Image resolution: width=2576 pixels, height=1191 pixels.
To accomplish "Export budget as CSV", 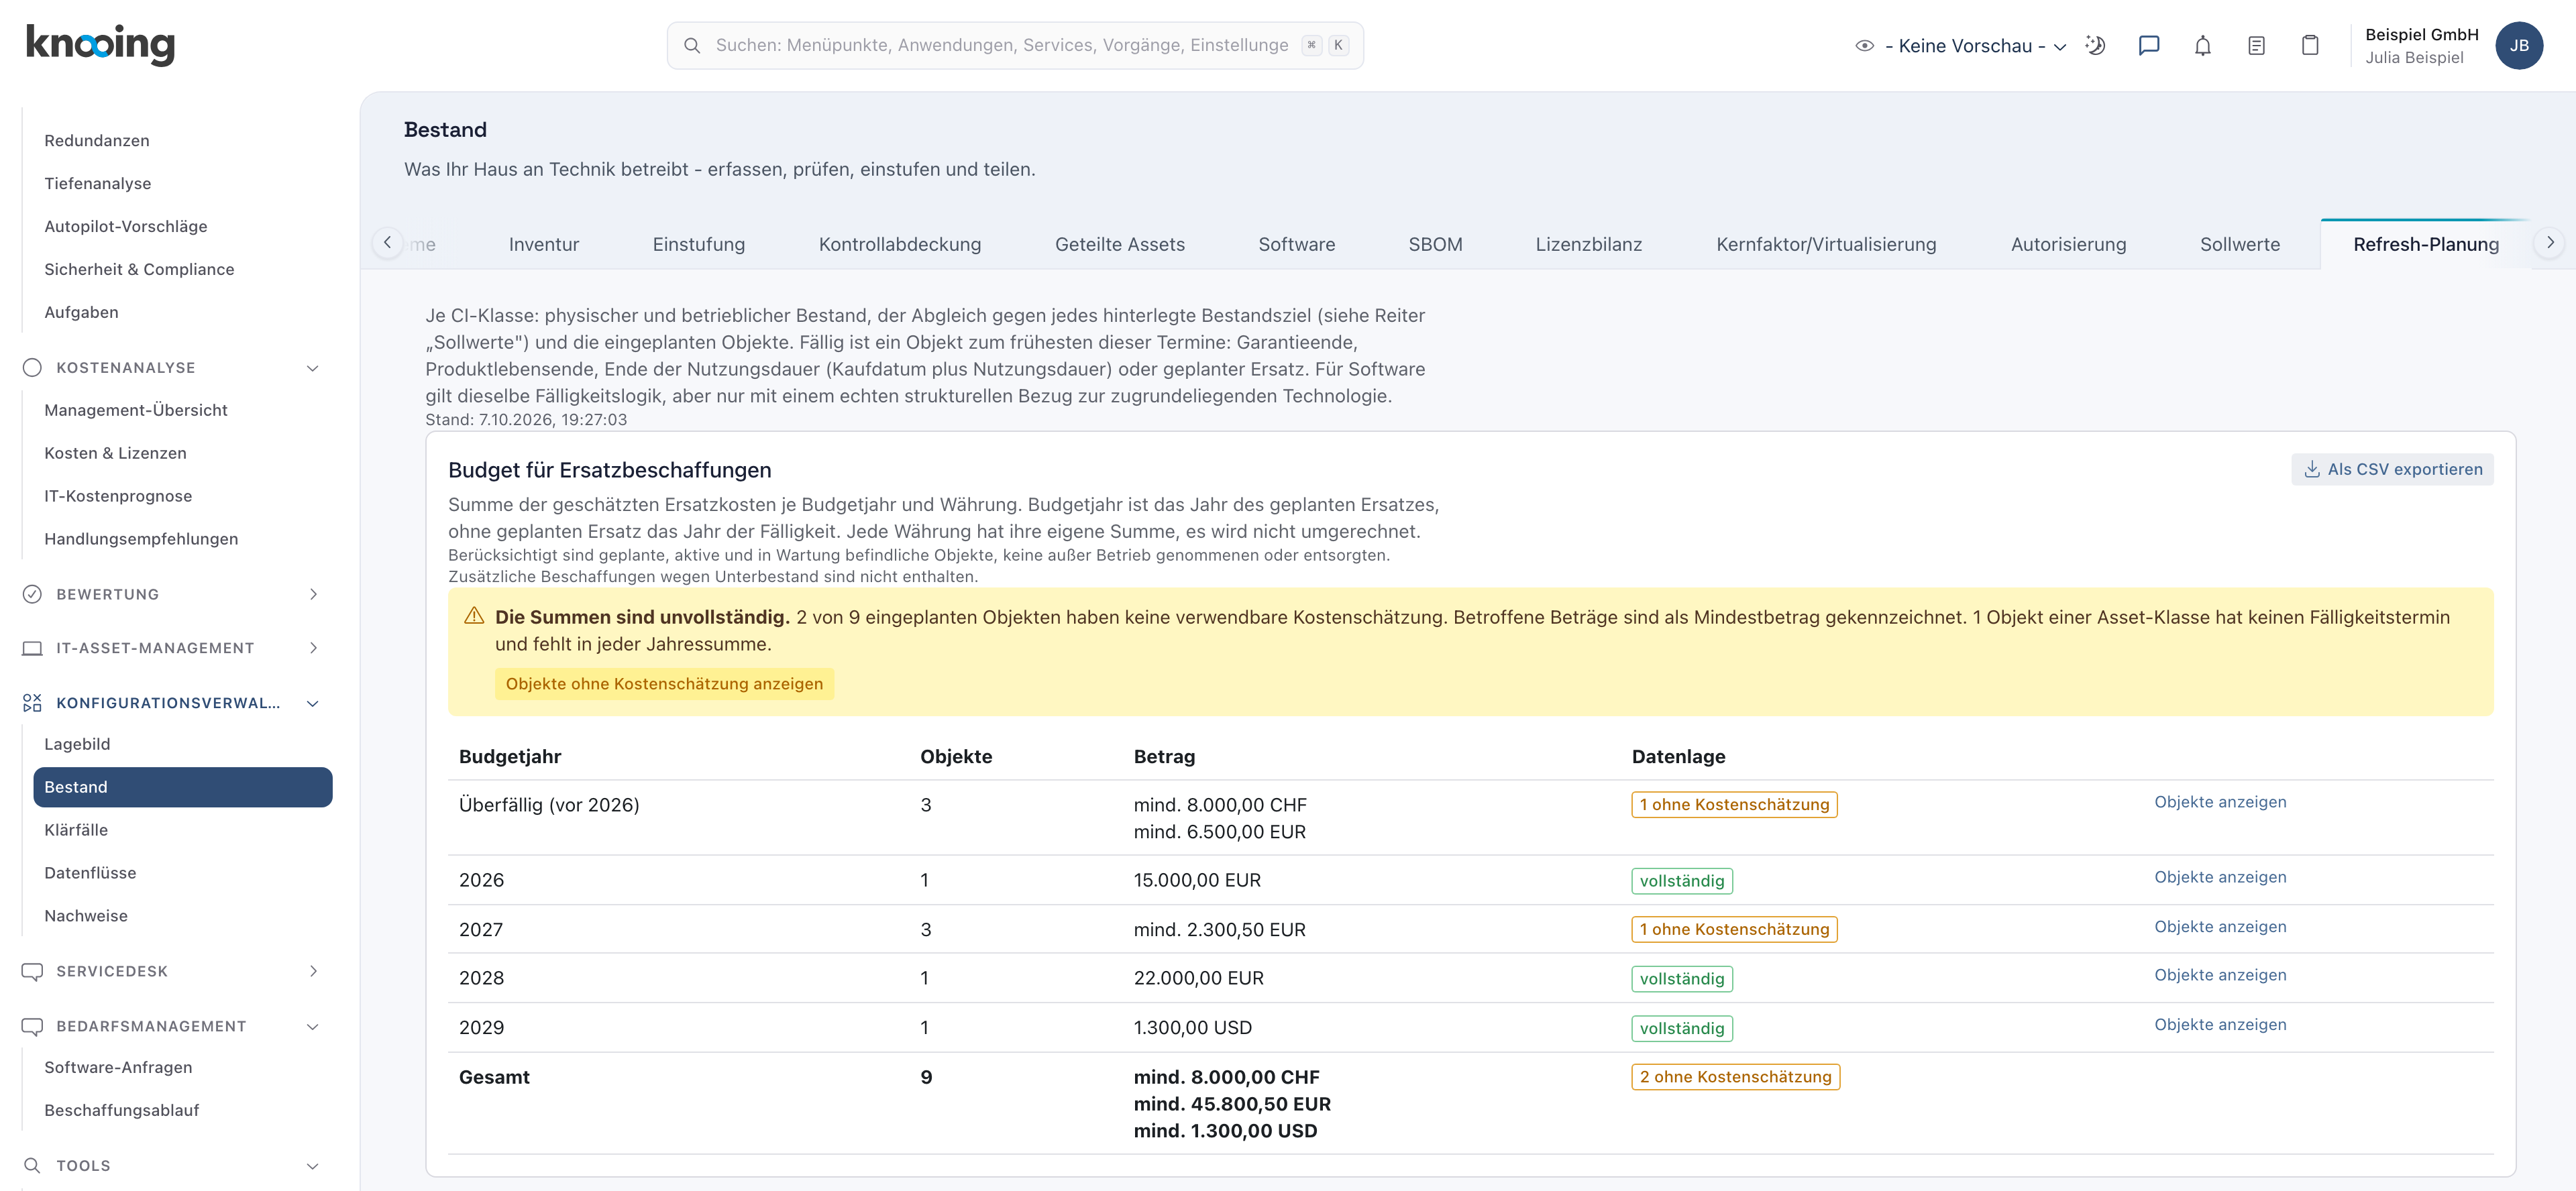I will coord(2392,470).
